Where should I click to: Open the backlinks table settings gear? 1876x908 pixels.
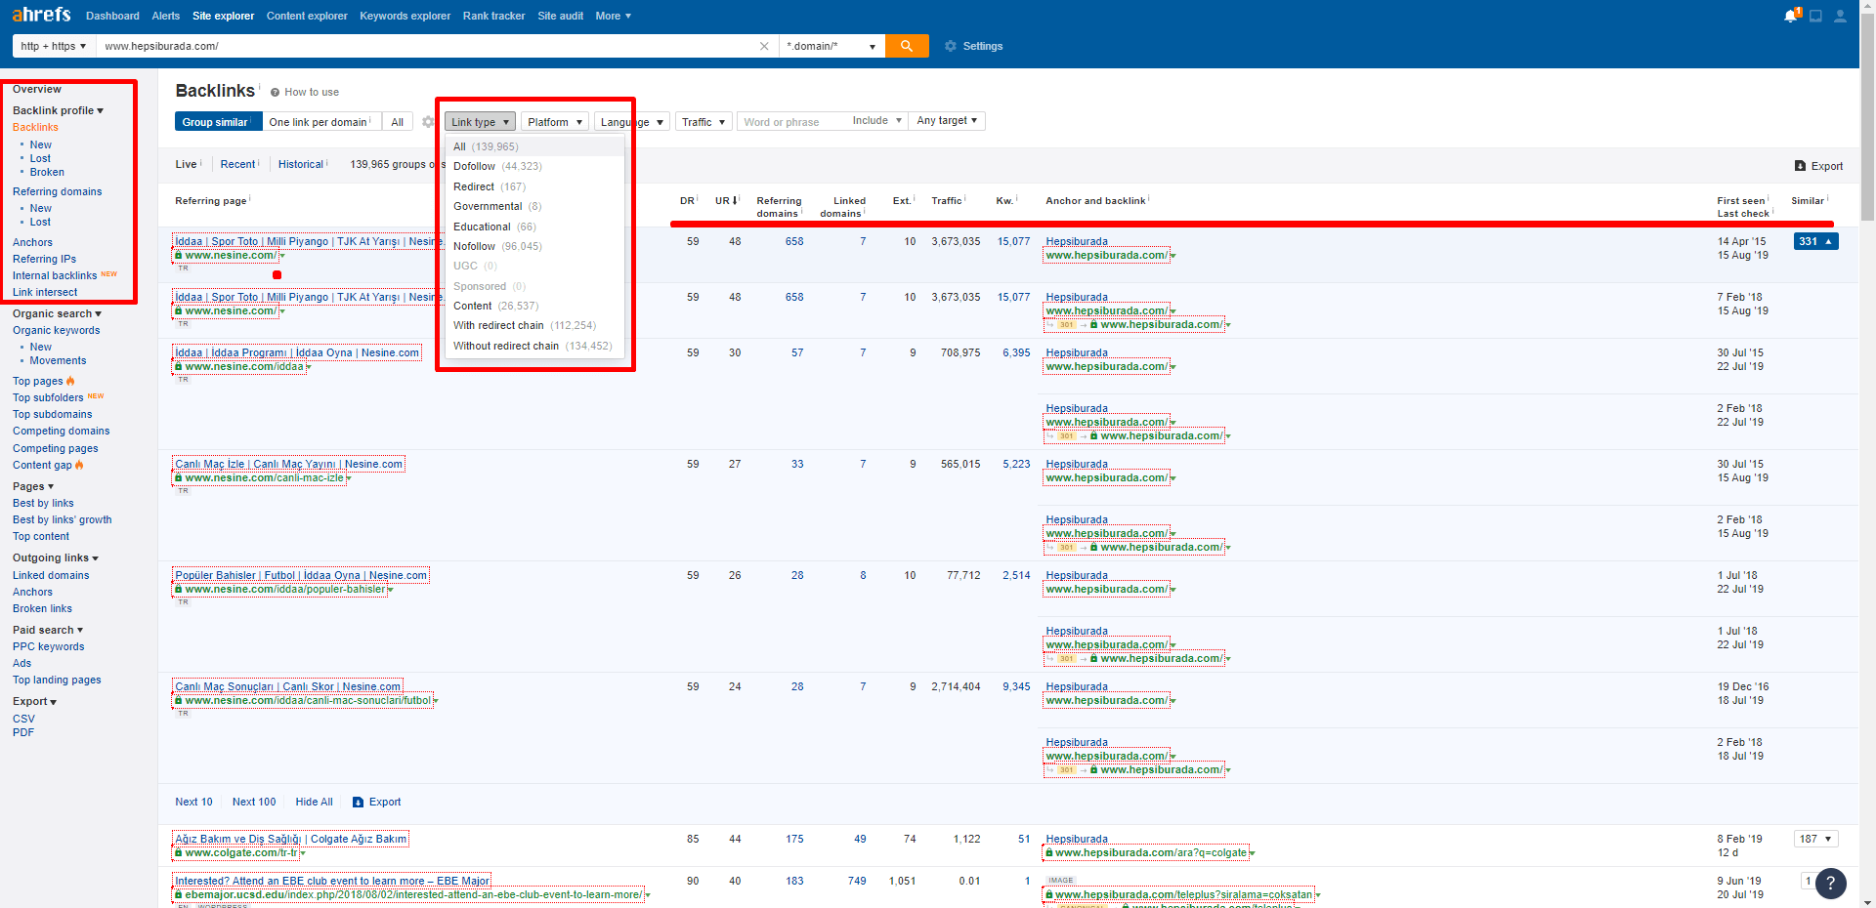pyautogui.click(x=428, y=122)
